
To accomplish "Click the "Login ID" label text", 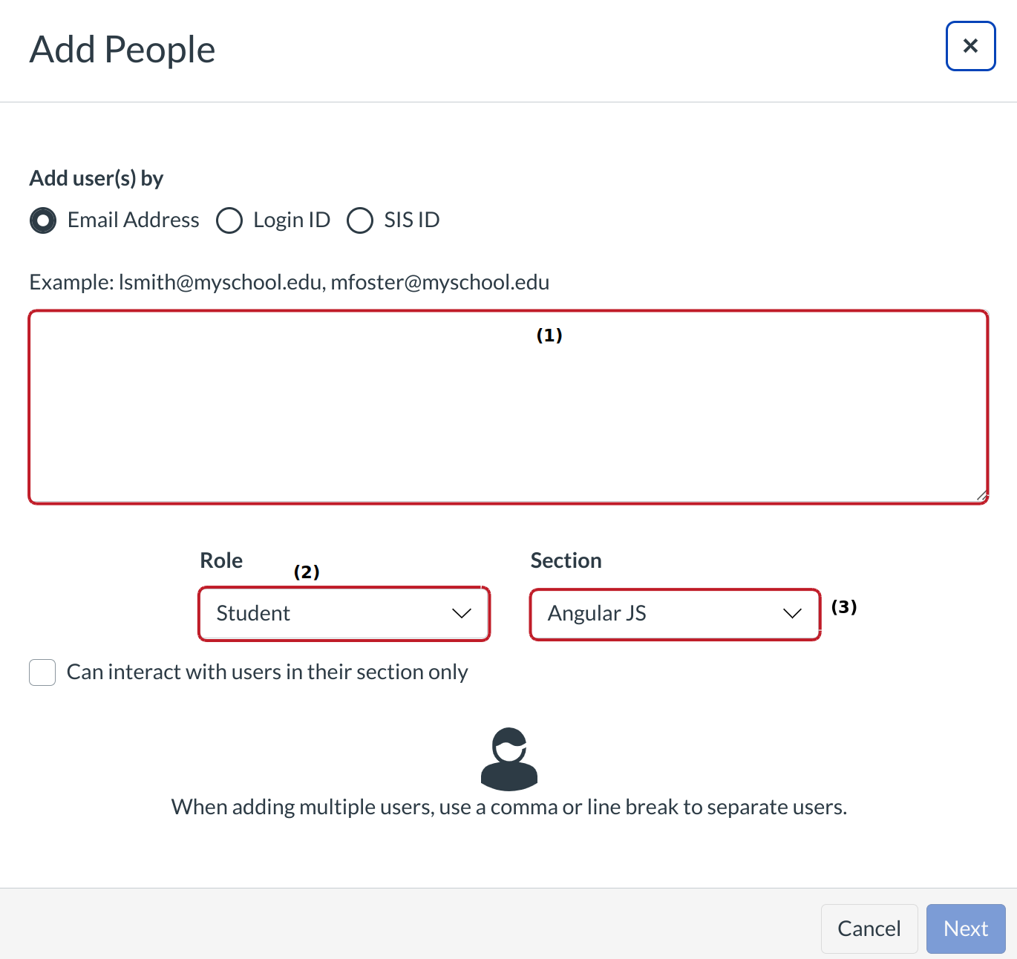I will pos(292,220).
